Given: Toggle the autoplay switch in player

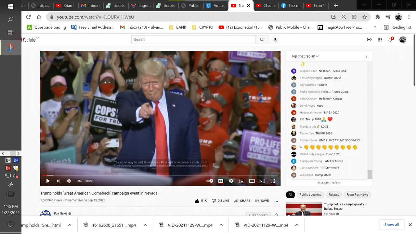Looking at the screenshot, I should 210,181.
